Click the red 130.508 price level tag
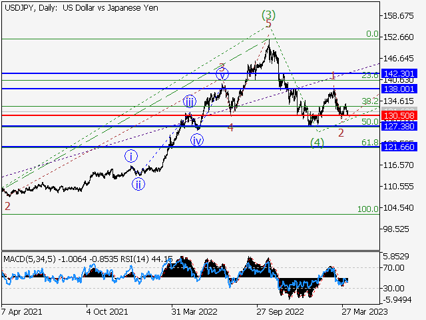 click(399, 115)
